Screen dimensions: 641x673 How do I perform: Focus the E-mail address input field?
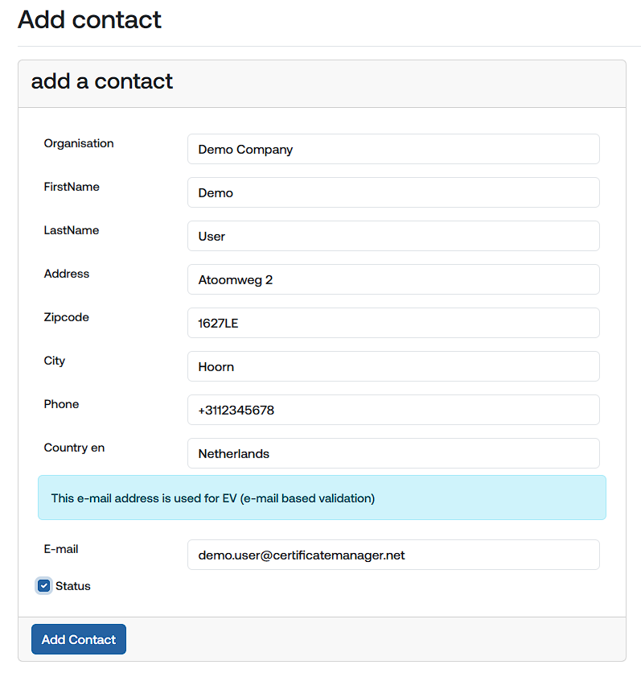(x=393, y=555)
